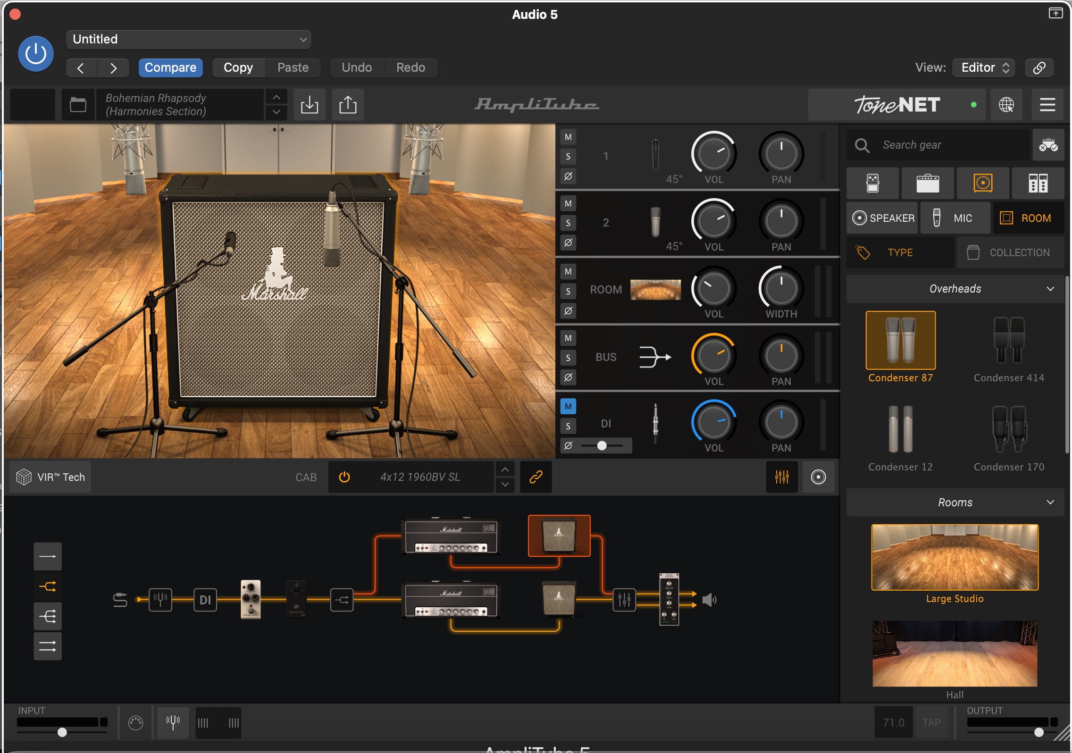Adjust the DI phase delay slider
Image resolution: width=1072 pixels, height=753 pixels.
coord(602,445)
